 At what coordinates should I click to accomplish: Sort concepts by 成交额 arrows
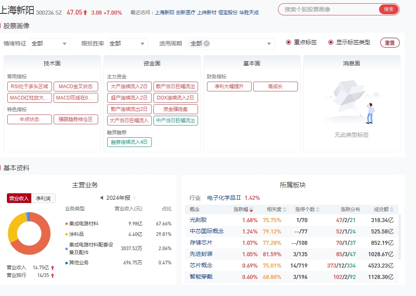coord(392,210)
